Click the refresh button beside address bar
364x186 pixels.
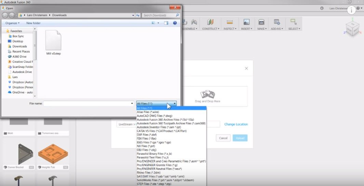click(138, 15)
